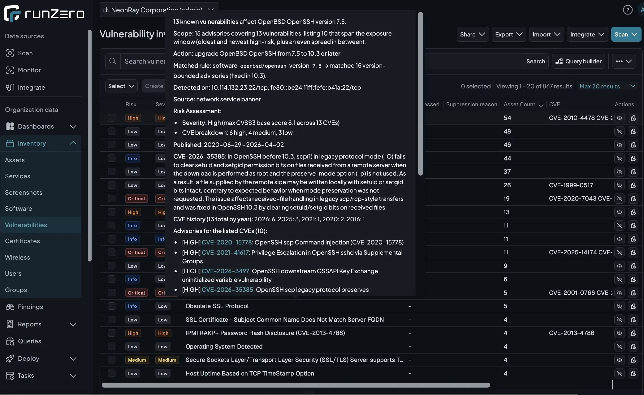Tick checkbox for Secure Sockets Layer Medium row
The height and width of the screenshot is (395, 644).
pyautogui.click(x=112, y=360)
